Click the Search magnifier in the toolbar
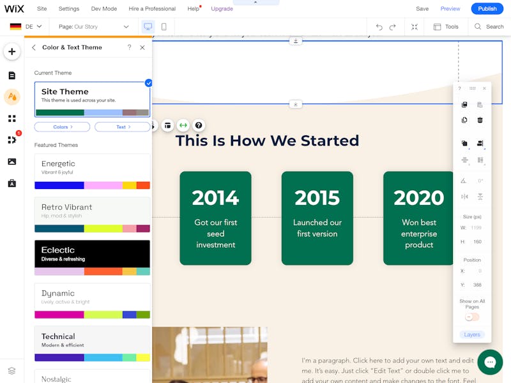 (478, 27)
